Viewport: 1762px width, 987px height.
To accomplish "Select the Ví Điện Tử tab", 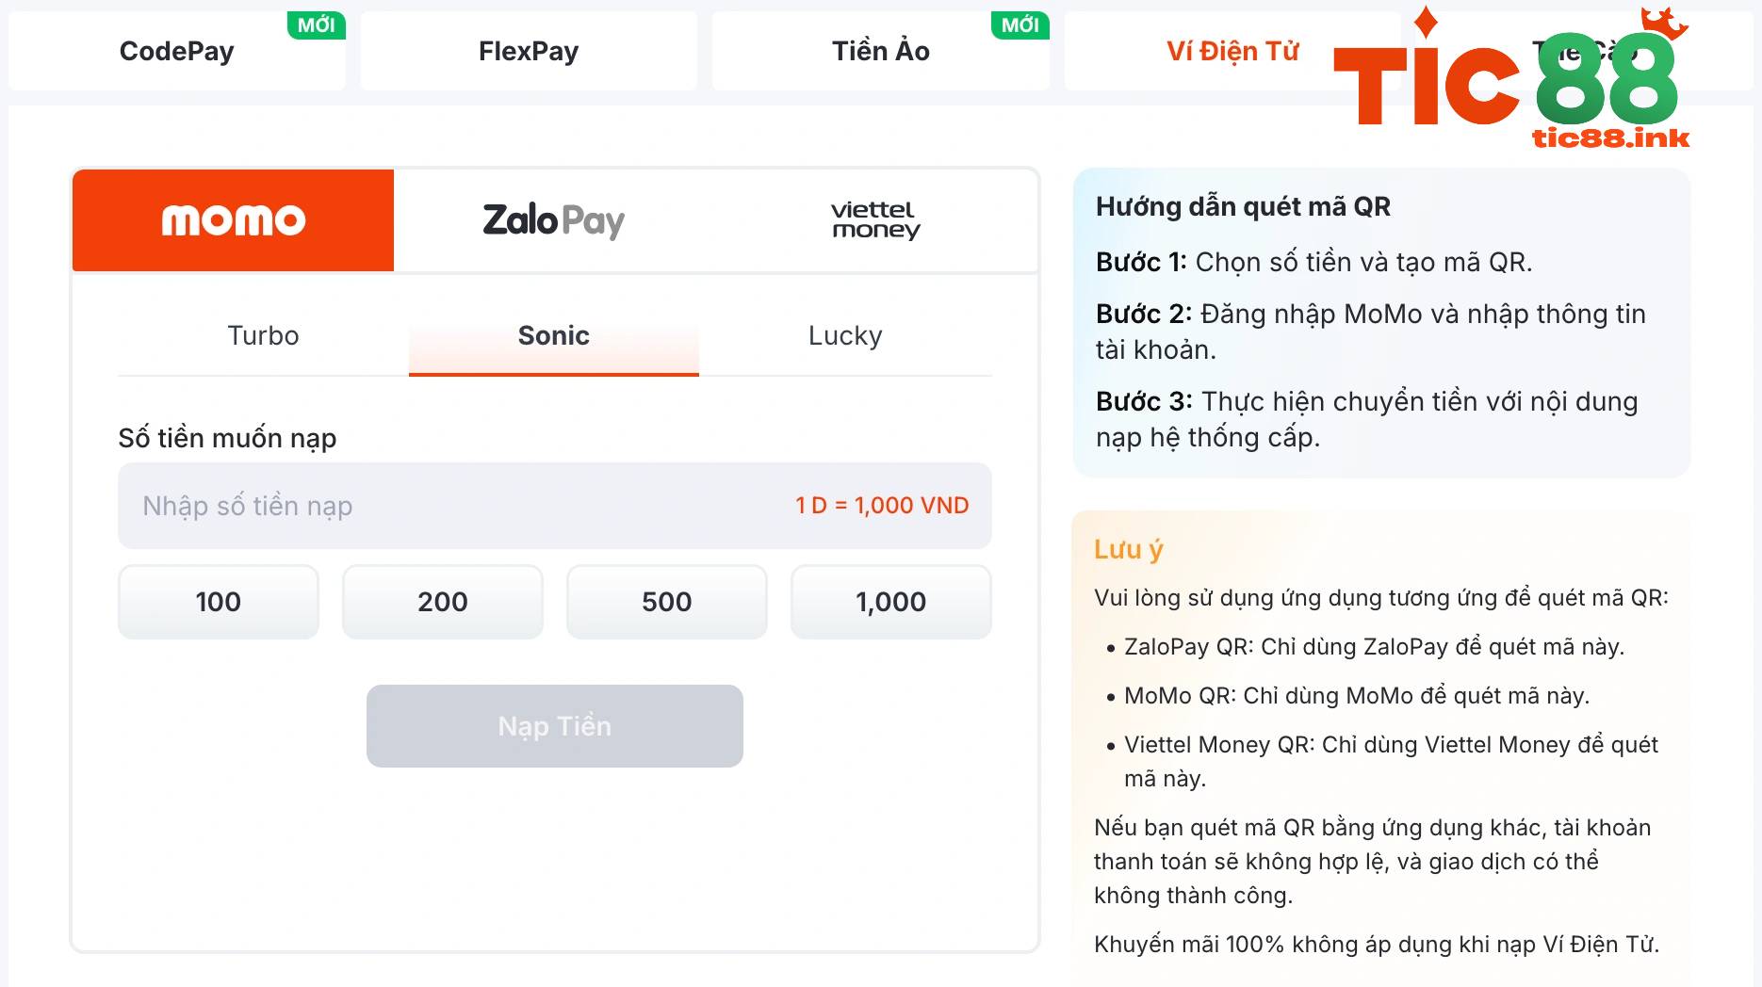I will coord(1232,51).
